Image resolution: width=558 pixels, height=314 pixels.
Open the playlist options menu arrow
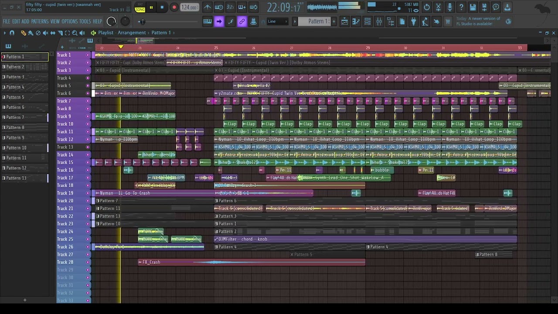[x=4, y=33]
